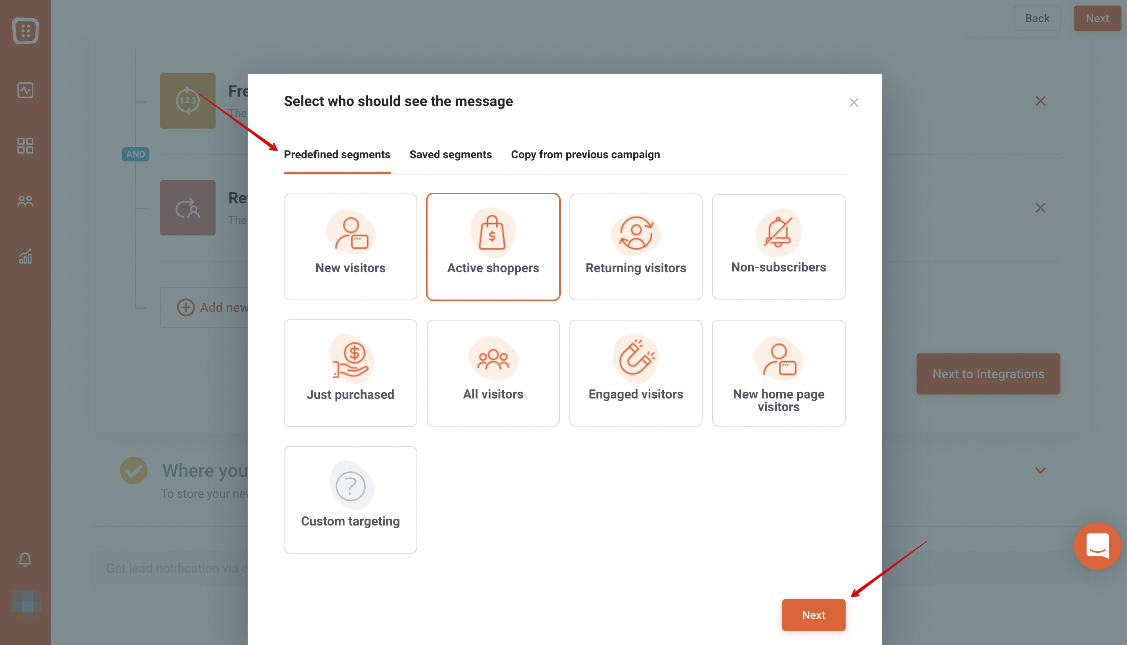Open the app logo home icon

(25, 30)
